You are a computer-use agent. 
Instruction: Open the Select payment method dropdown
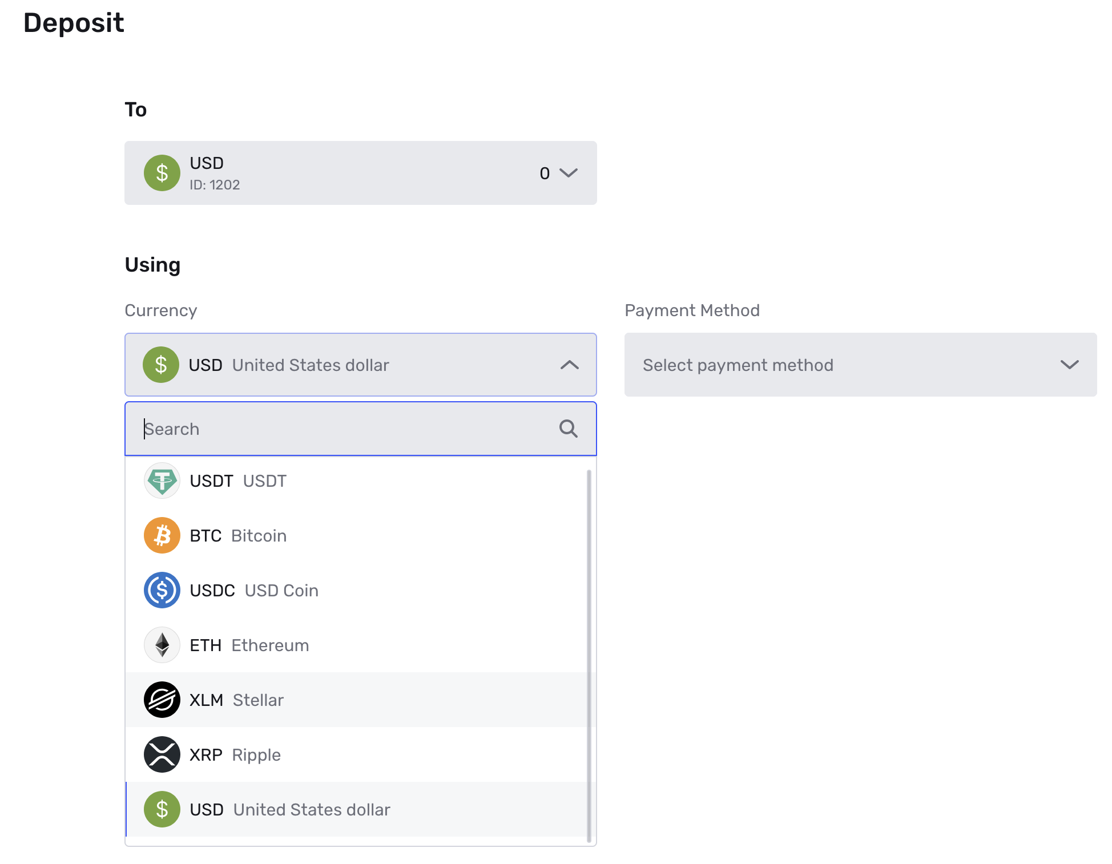(x=860, y=365)
